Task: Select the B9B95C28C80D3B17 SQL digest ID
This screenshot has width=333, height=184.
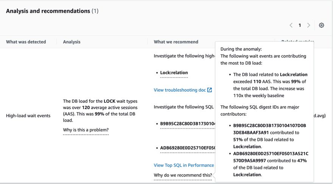Action: (x=188, y=124)
